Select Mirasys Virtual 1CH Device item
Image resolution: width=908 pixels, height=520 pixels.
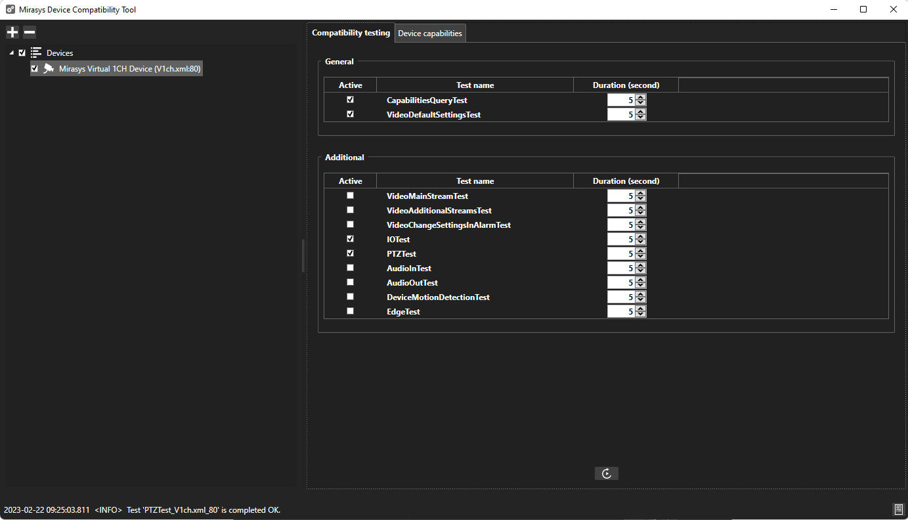129,69
